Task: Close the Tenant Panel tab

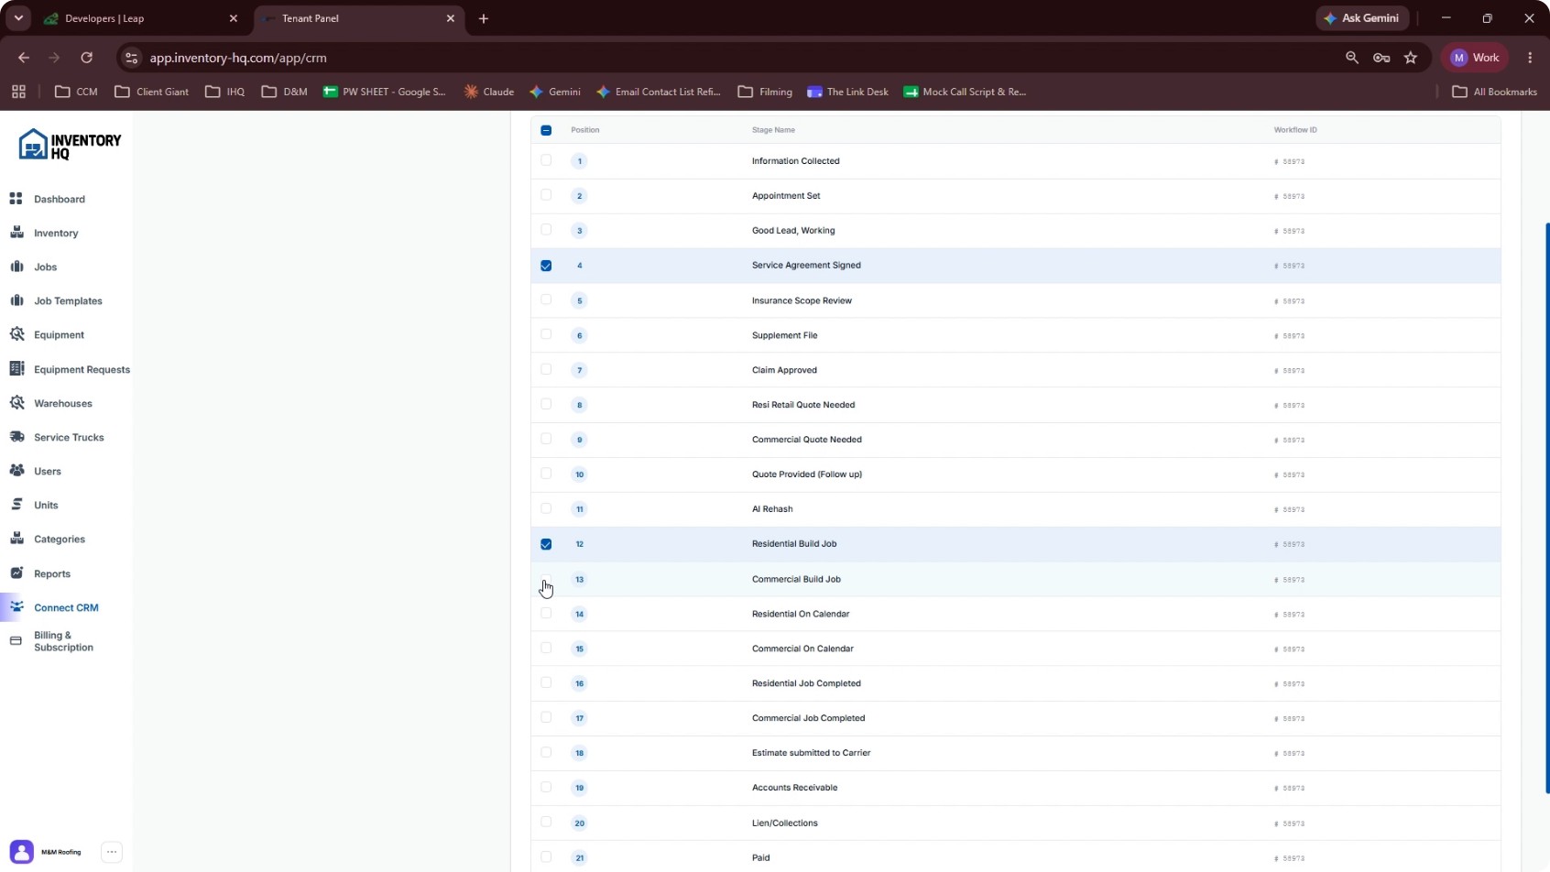Action: click(450, 18)
